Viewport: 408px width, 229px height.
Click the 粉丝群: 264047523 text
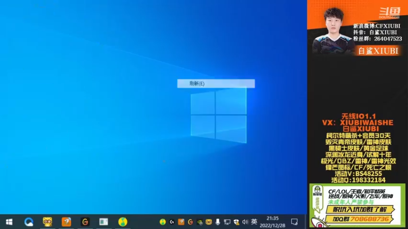[377, 39]
